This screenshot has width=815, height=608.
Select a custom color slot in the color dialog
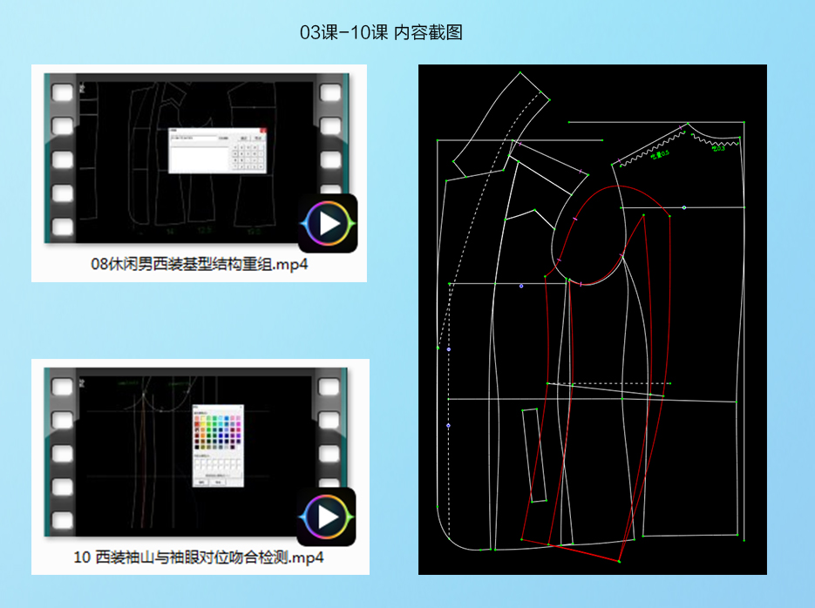(199, 463)
